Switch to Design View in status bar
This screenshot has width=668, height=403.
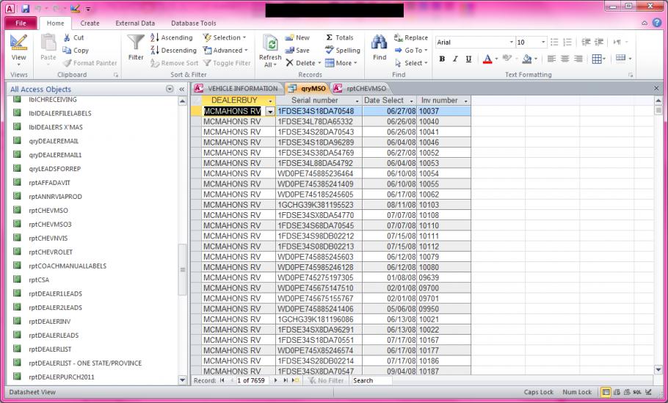648,392
